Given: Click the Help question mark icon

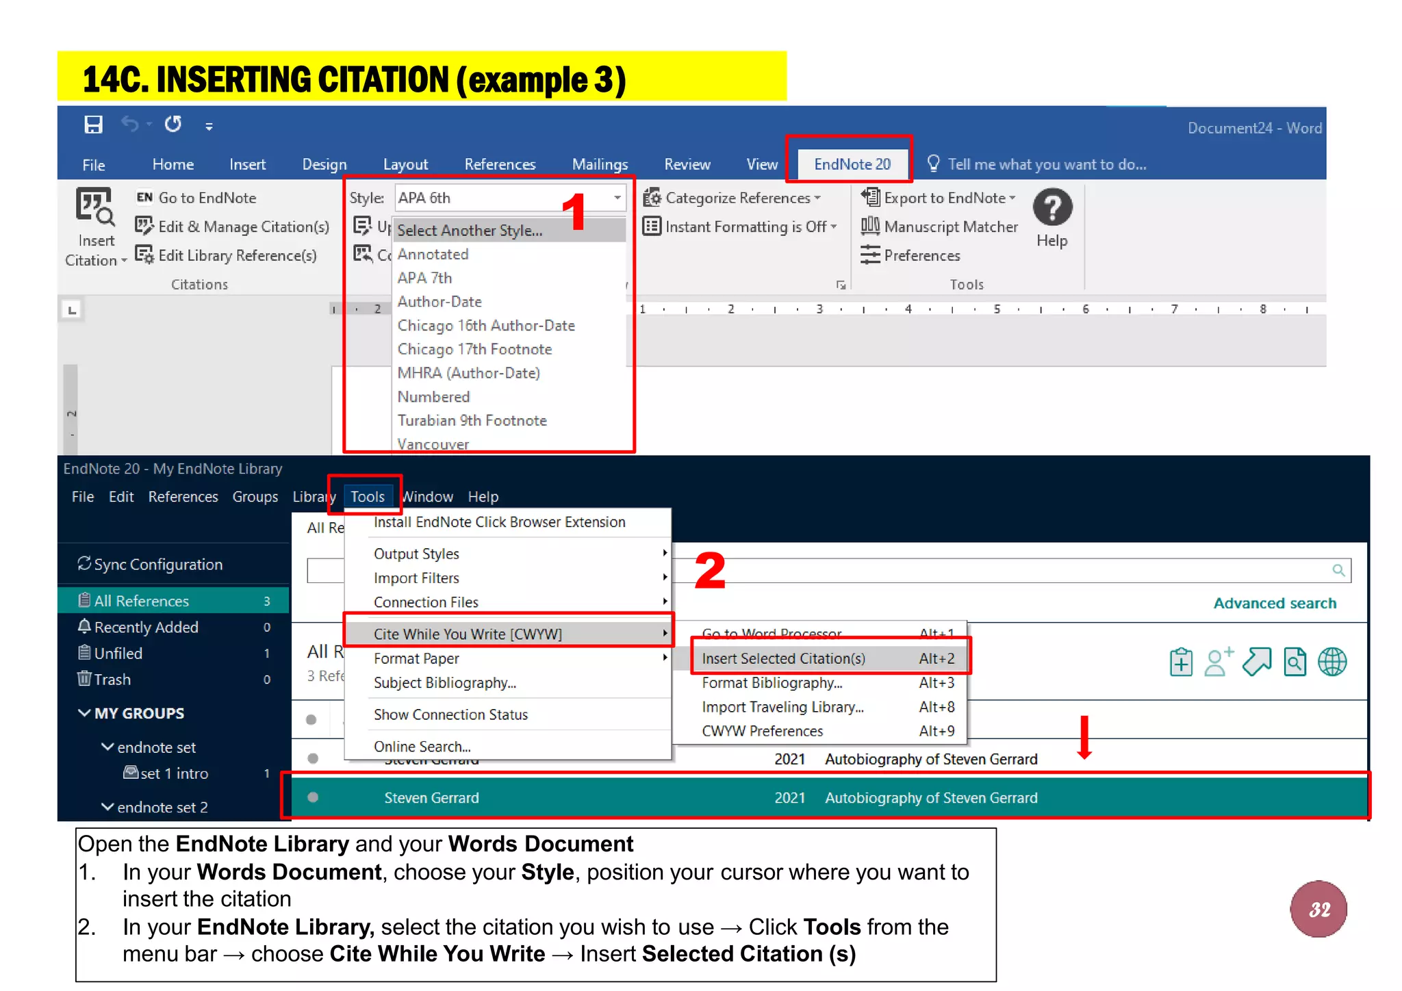Looking at the screenshot, I should 1051,207.
